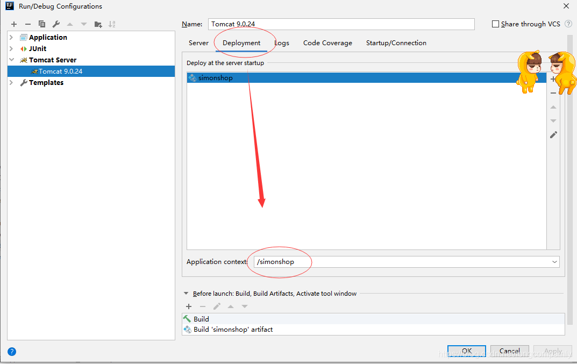The width and height of the screenshot is (577, 364).
Task: Select the Templates tree item
Action: pyautogui.click(x=46, y=82)
